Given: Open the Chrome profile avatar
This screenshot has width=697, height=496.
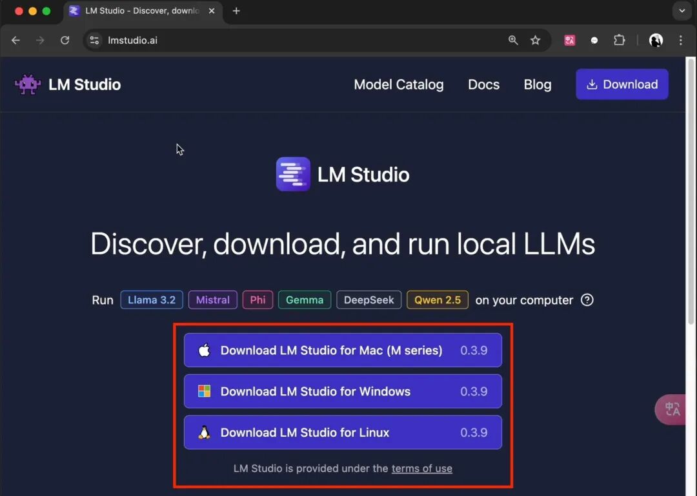Looking at the screenshot, I should pos(656,41).
